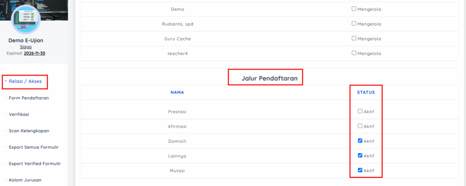The image size is (466, 186).
Task: Click Export Semua Formulir
Action: click(x=34, y=147)
